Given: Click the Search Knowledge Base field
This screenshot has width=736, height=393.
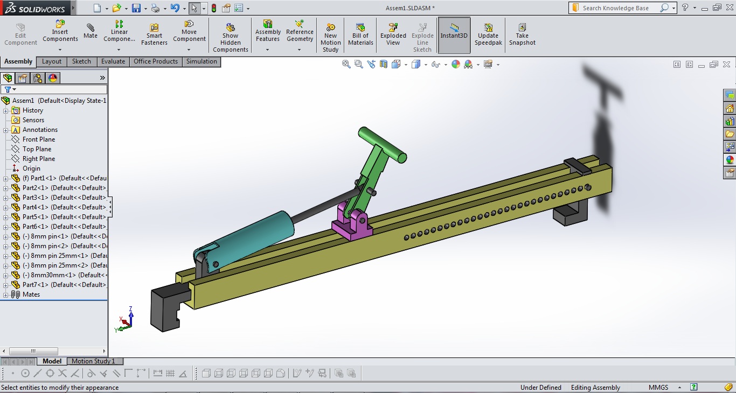Looking at the screenshot, I should point(615,8).
